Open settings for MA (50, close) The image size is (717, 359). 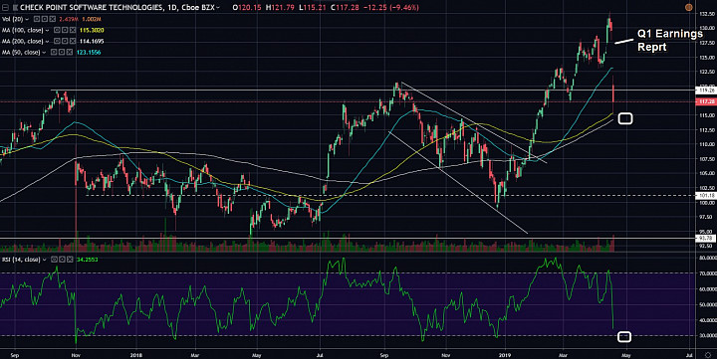(x=62, y=52)
